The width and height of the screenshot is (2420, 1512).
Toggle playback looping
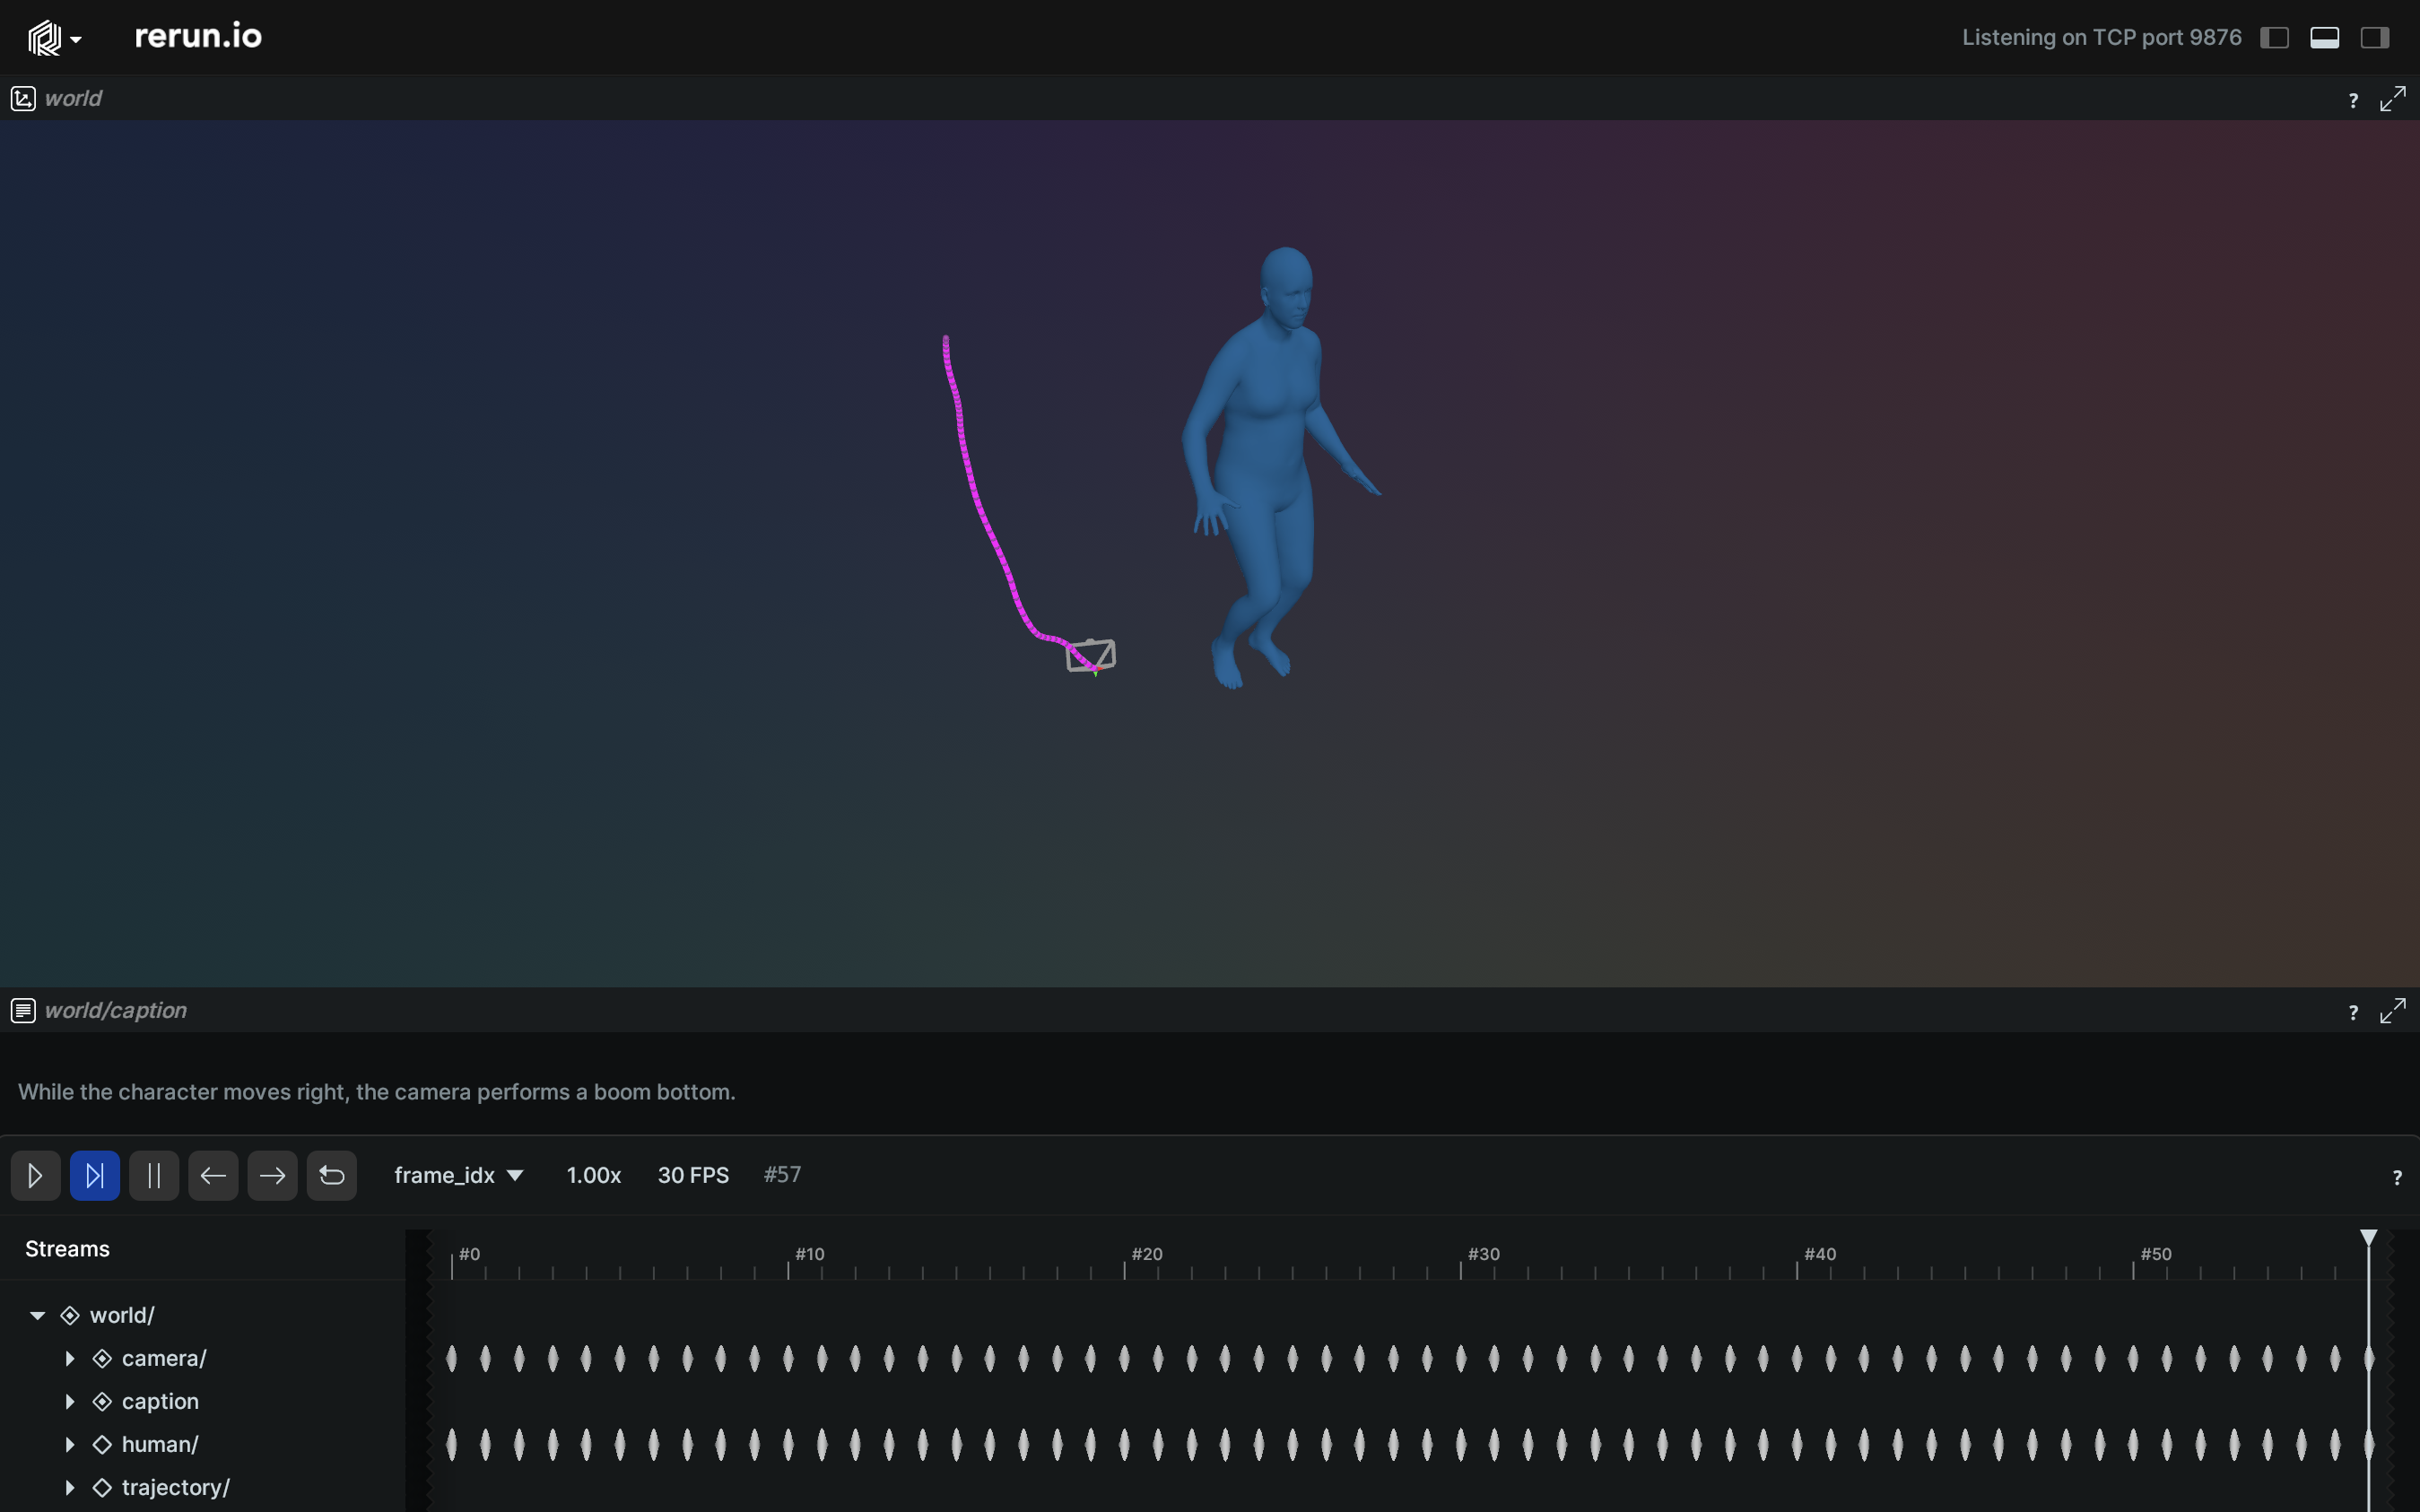coord(331,1175)
